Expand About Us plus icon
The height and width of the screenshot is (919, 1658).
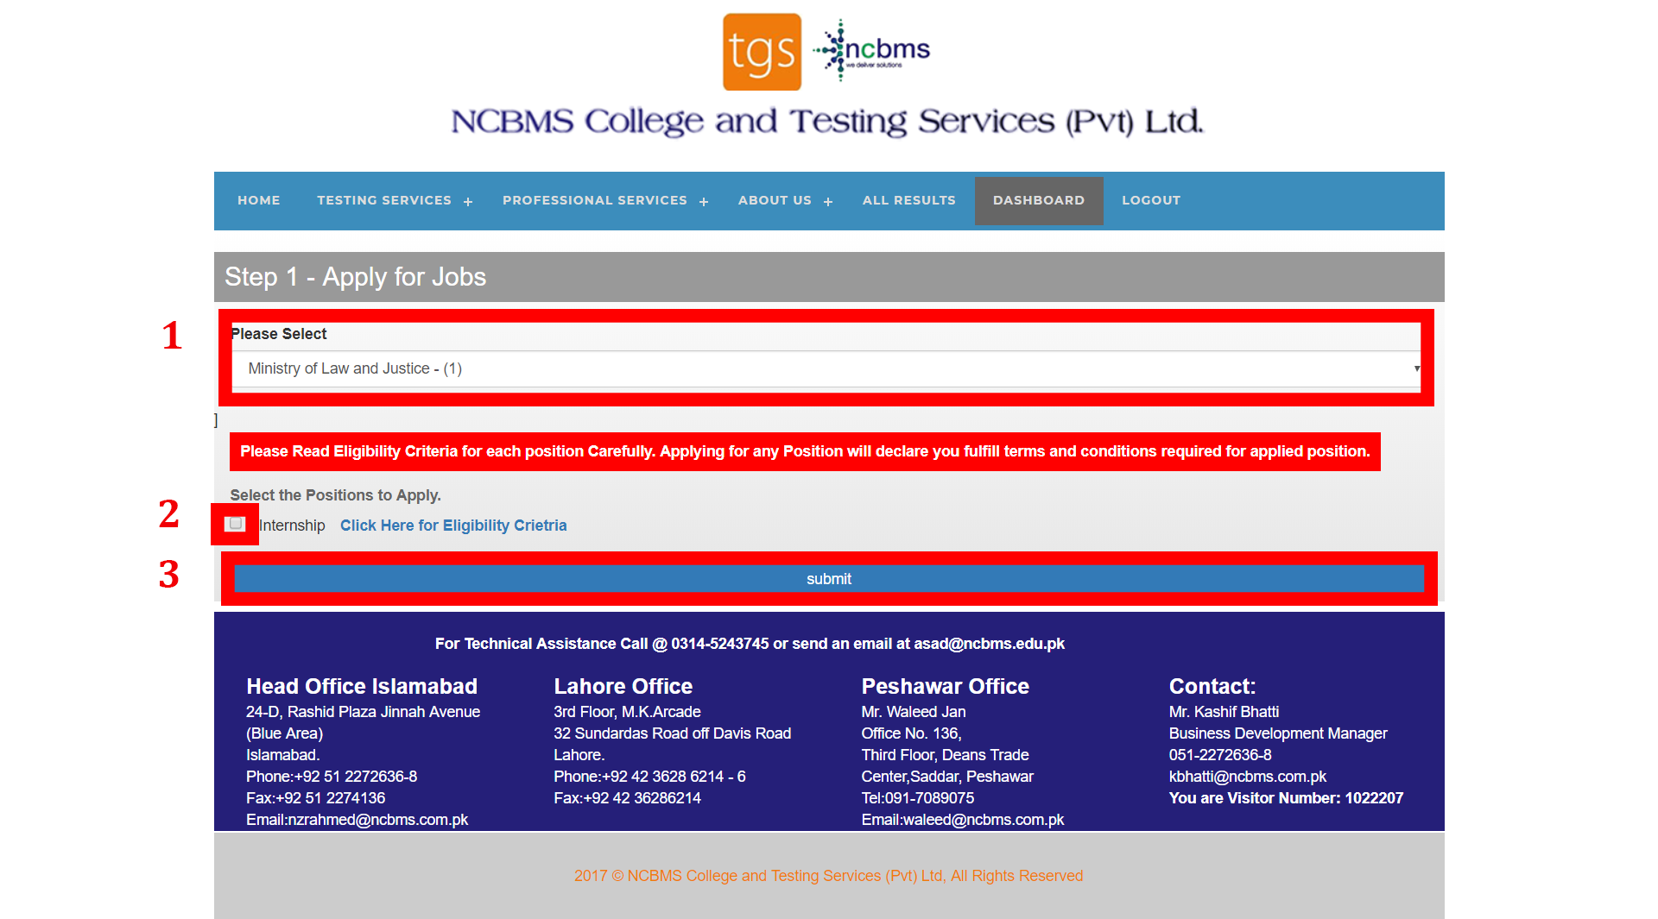(x=828, y=202)
